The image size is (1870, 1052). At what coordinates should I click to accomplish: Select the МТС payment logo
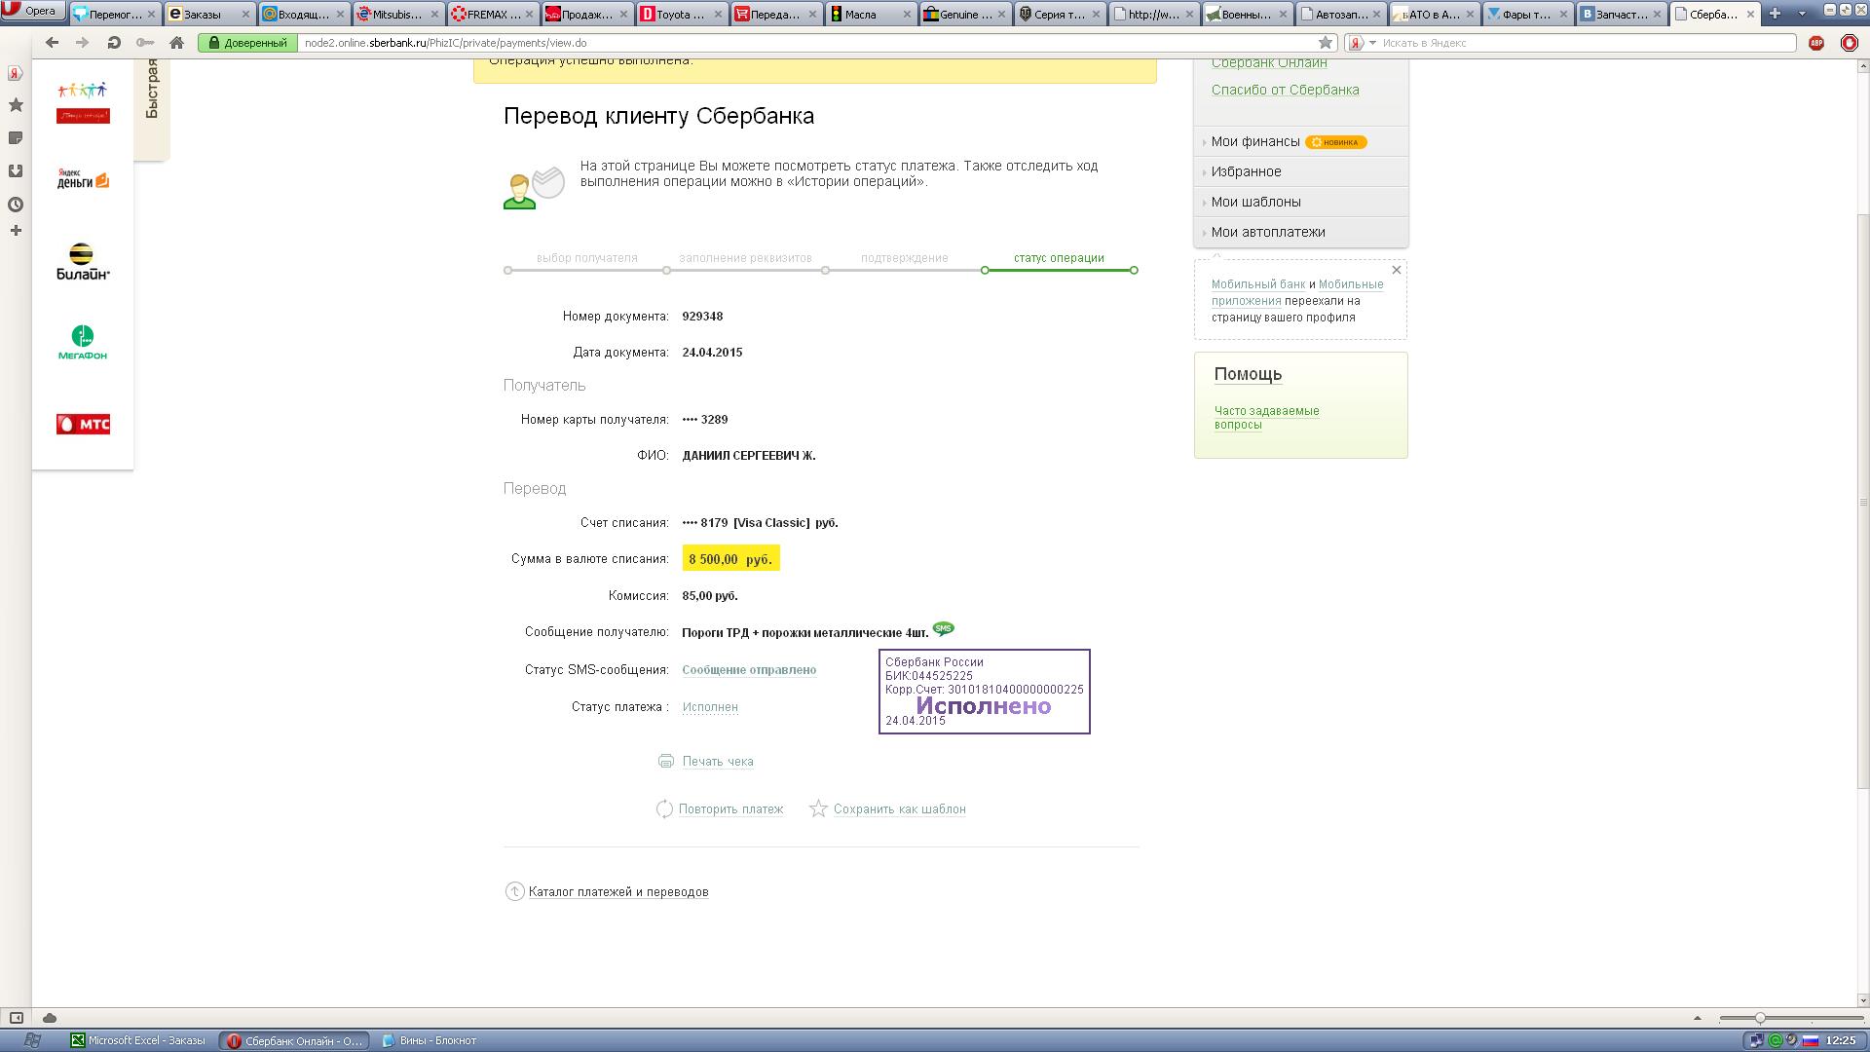tap(83, 424)
